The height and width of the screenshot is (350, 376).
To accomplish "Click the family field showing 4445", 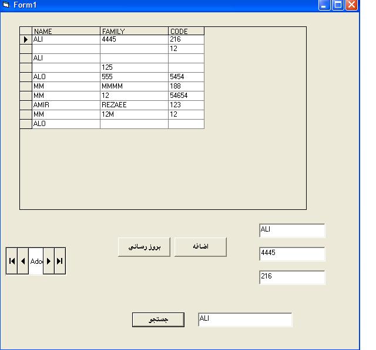I will [291, 254].
